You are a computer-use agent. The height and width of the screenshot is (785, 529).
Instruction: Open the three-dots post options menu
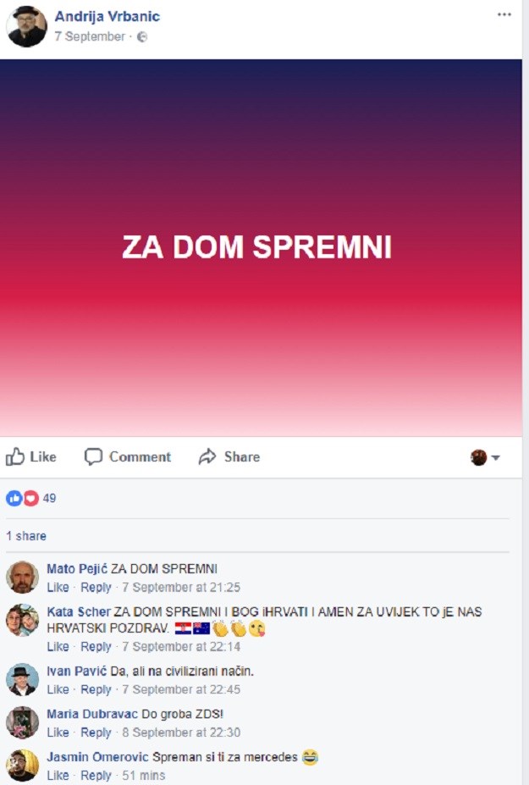(504, 14)
